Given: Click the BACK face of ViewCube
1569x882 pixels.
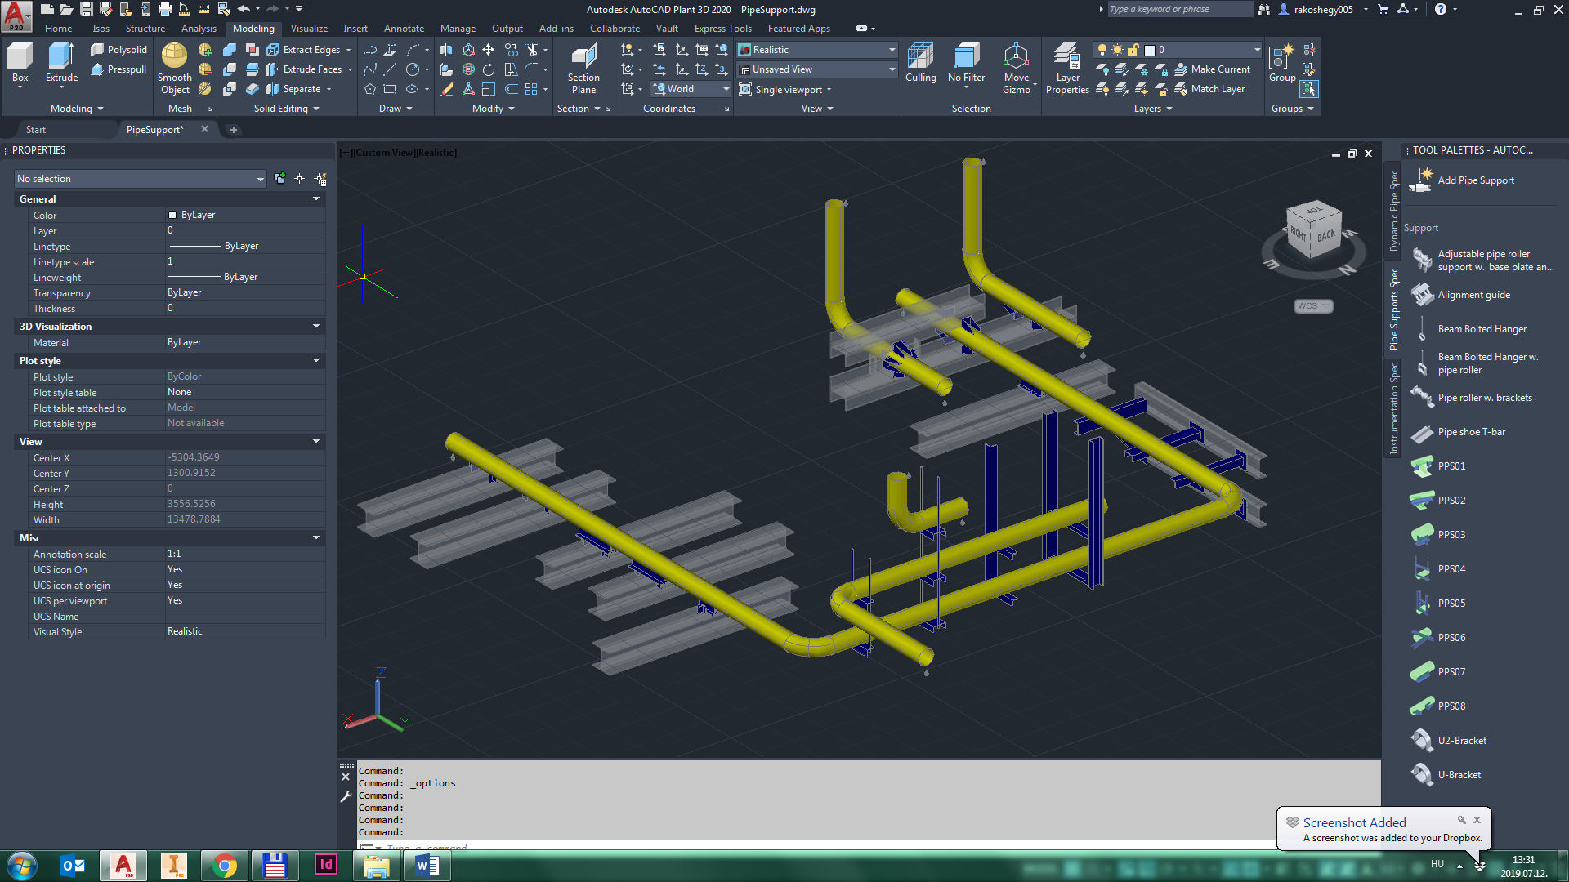Looking at the screenshot, I should (x=1325, y=235).
